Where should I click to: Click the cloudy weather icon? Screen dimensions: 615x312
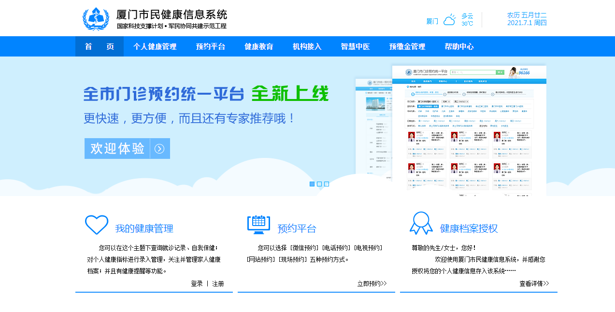click(449, 20)
